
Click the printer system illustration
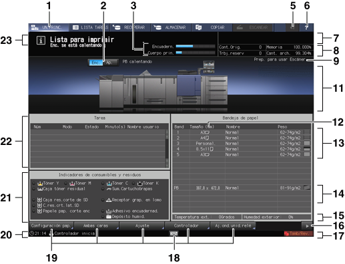(163, 86)
